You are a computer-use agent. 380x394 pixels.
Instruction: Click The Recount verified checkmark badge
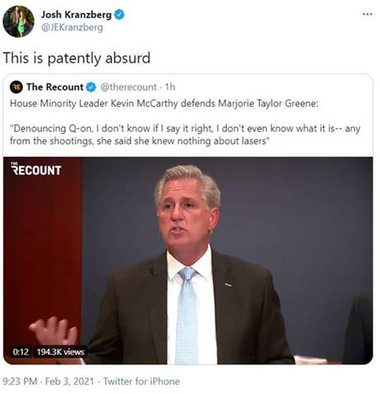(91, 87)
